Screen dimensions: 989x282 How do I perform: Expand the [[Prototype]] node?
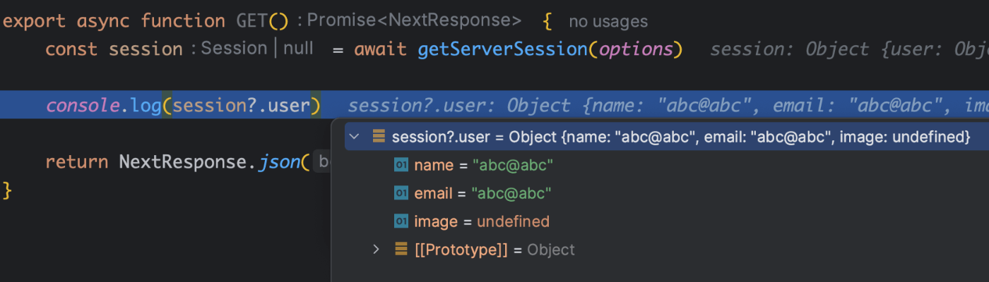click(377, 249)
